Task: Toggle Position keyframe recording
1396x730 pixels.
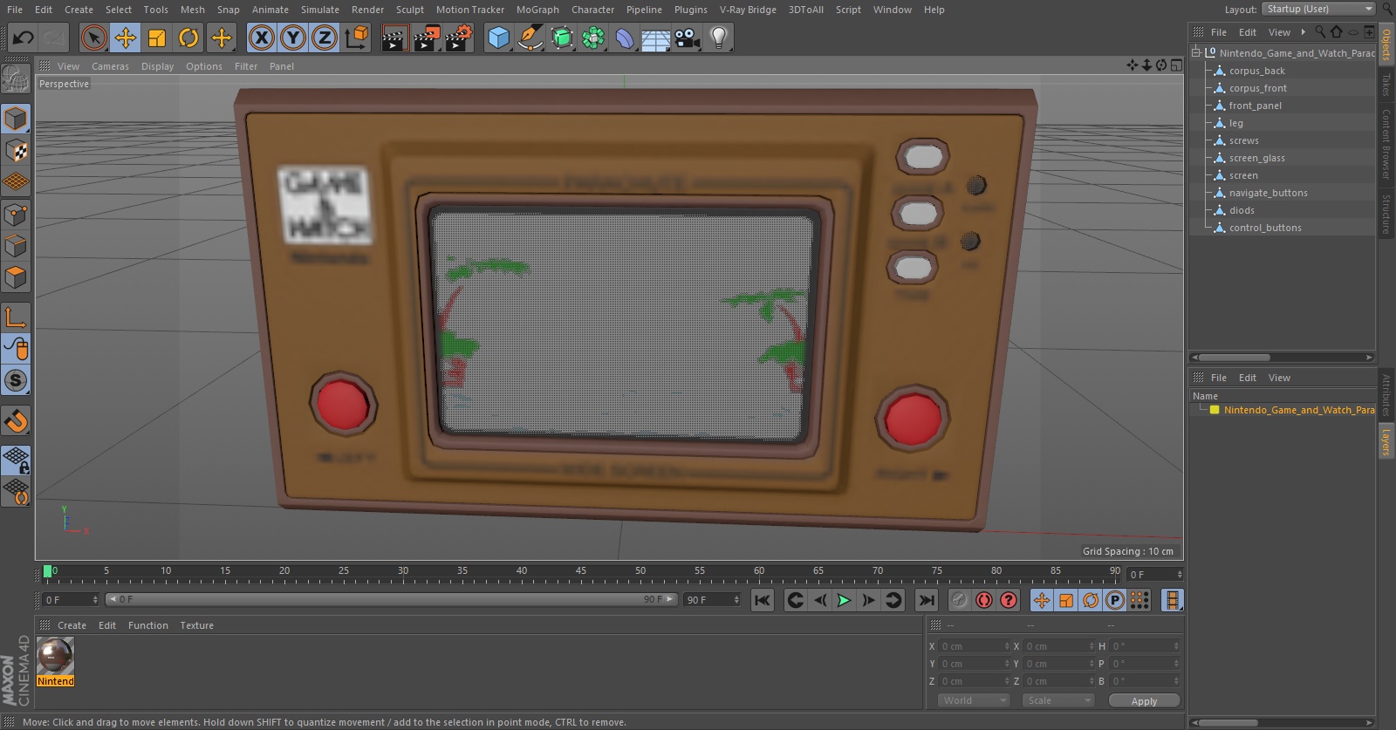Action: tap(1042, 600)
